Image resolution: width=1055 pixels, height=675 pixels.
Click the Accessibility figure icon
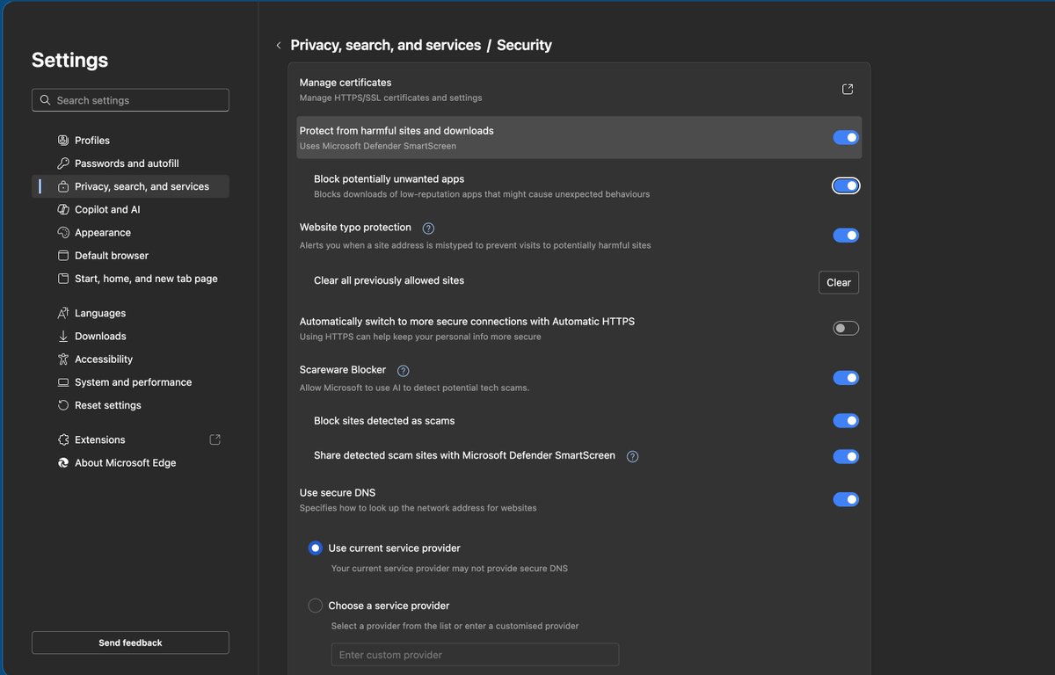[63, 359]
